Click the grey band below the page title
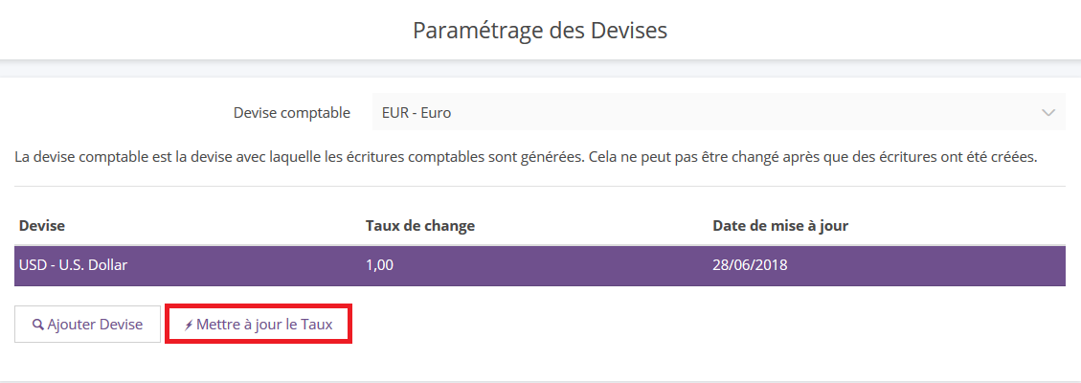Image resolution: width=1081 pixels, height=383 pixels. point(540,68)
